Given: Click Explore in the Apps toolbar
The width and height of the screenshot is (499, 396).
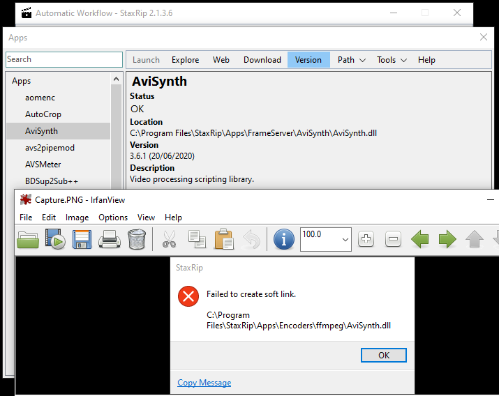Looking at the screenshot, I should pyautogui.click(x=185, y=60).
